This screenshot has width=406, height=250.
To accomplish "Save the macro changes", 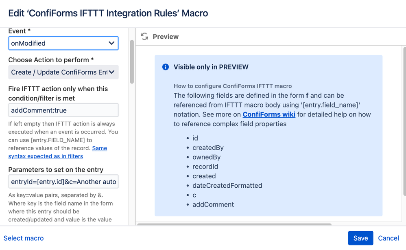I will [360, 238].
